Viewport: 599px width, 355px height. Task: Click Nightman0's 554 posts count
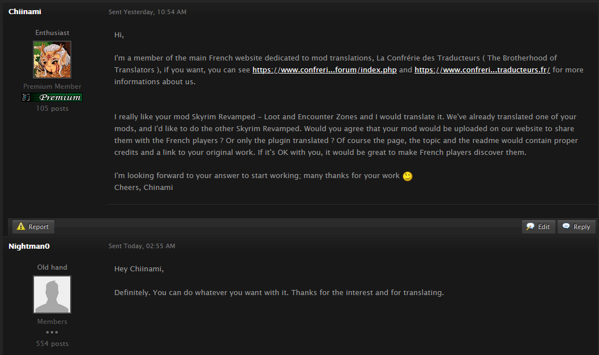pyautogui.click(x=52, y=344)
